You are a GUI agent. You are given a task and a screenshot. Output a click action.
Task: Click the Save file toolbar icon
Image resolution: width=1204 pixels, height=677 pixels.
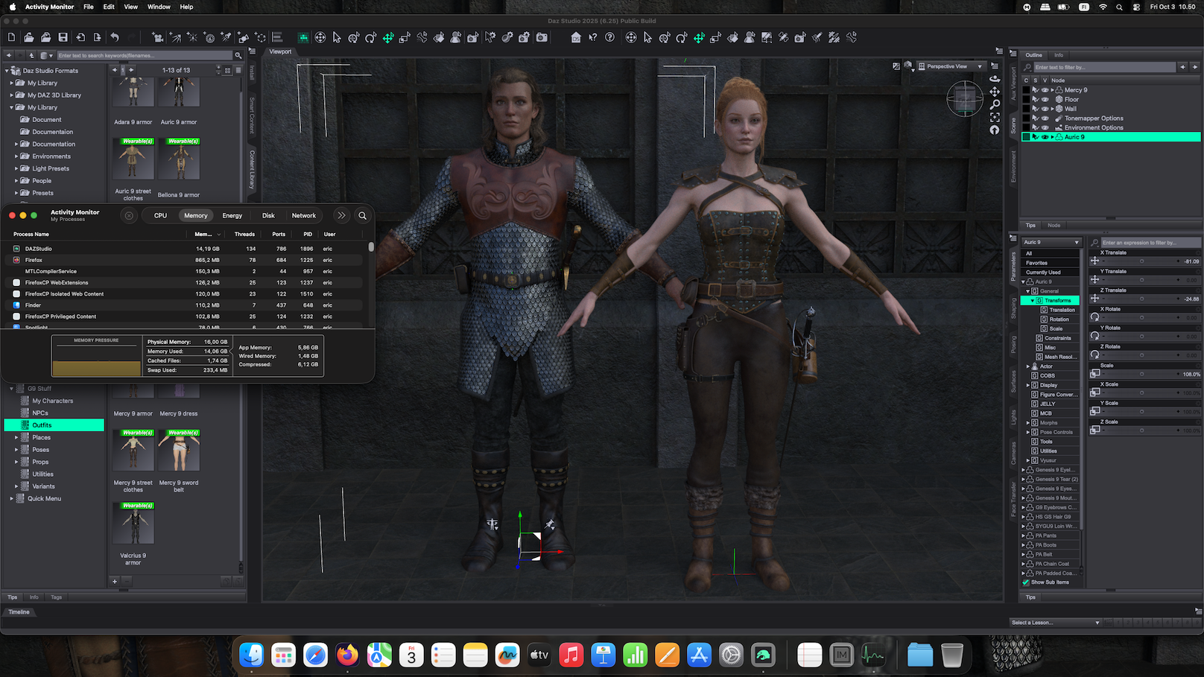tap(63, 37)
